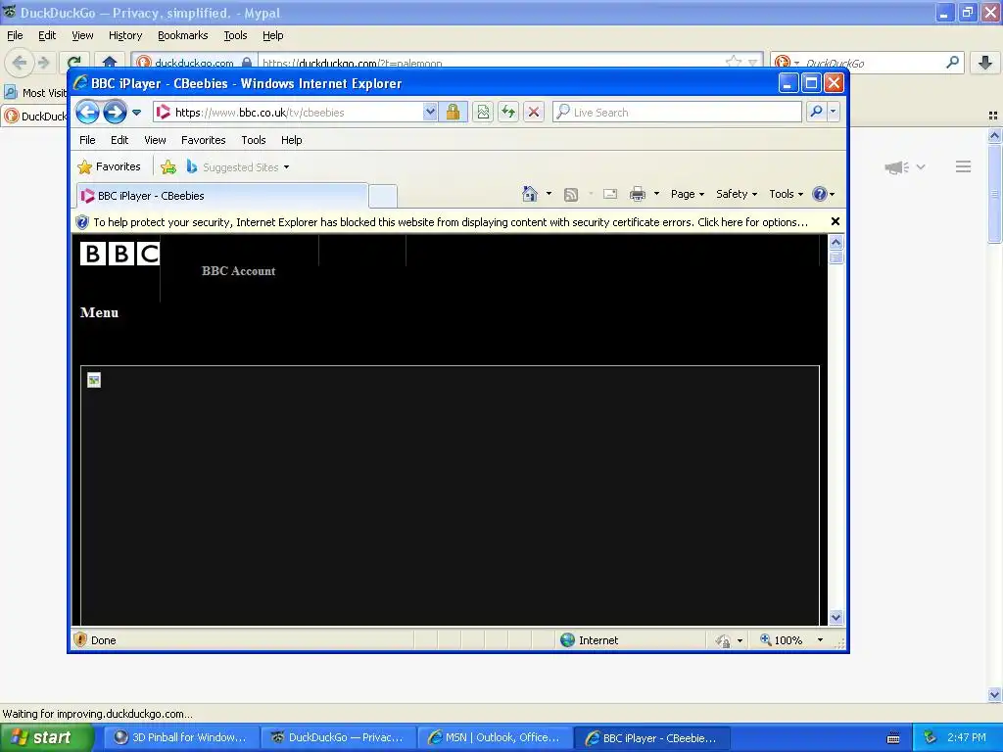Click Mypal reload button
Viewport: 1003px width, 752px height.
[x=73, y=62]
